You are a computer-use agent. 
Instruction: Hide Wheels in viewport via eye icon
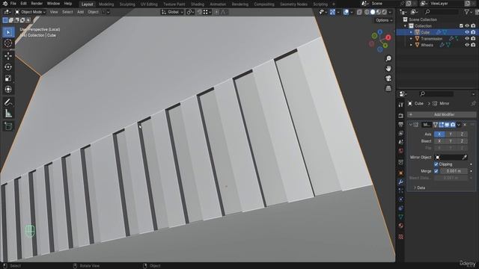467,45
